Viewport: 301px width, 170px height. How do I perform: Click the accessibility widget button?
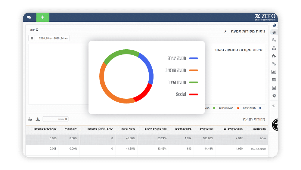tap(275, 124)
